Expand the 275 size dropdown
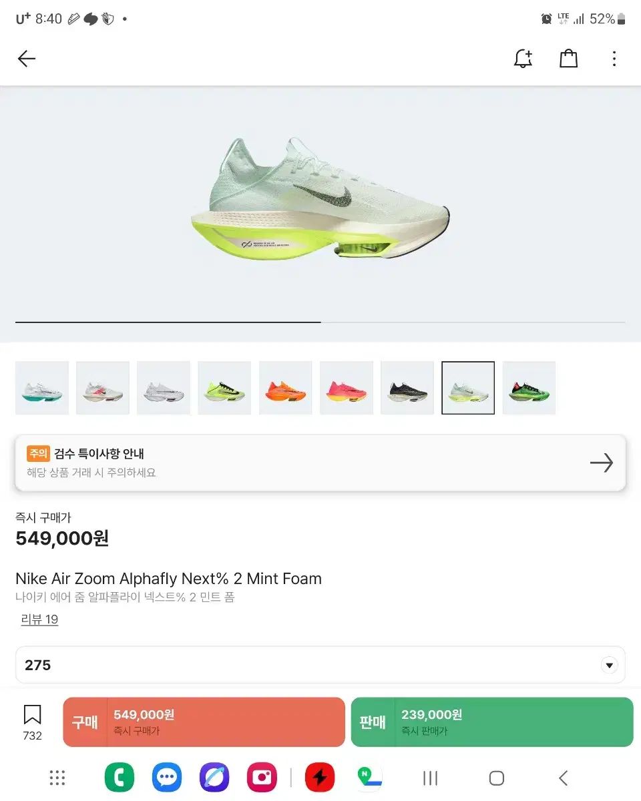The height and width of the screenshot is (801, 641). 320,665
